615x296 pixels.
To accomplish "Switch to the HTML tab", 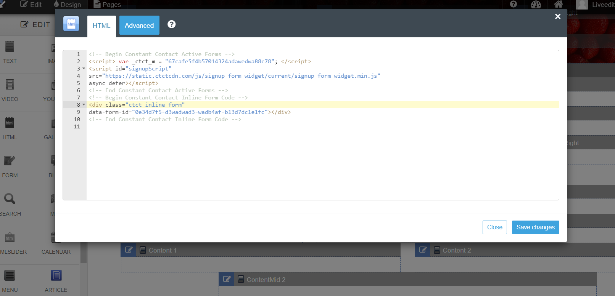I will (x=101, y=26).
